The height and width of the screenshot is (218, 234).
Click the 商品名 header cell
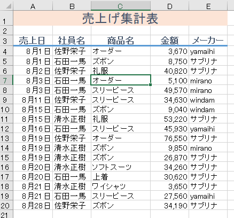point(121,40)
